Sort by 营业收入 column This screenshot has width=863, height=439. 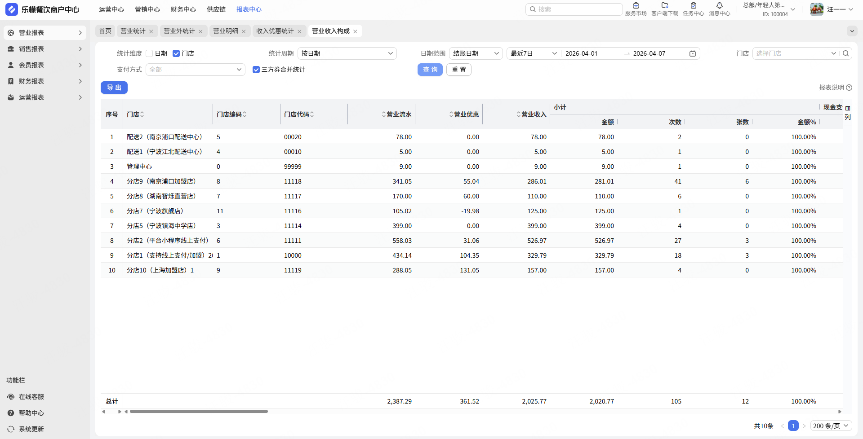[519, 114]
